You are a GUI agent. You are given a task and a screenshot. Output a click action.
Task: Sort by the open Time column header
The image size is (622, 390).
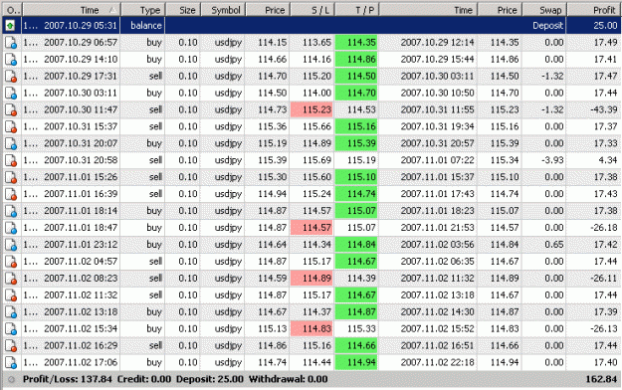[72, 10]
